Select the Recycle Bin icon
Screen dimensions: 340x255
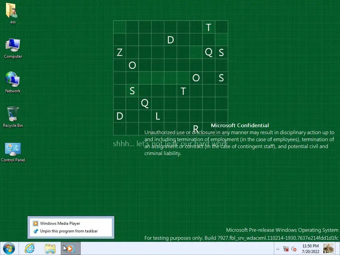click(13, 117)
